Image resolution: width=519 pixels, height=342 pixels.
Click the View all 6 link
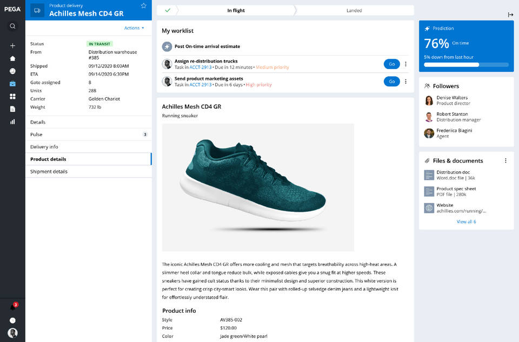(x=466, y=221)
